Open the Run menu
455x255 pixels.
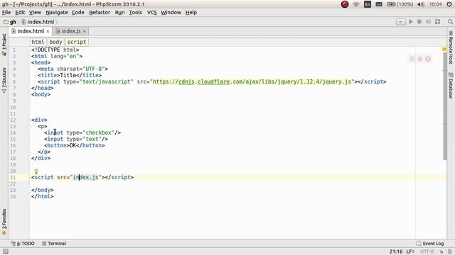point(119,13)
